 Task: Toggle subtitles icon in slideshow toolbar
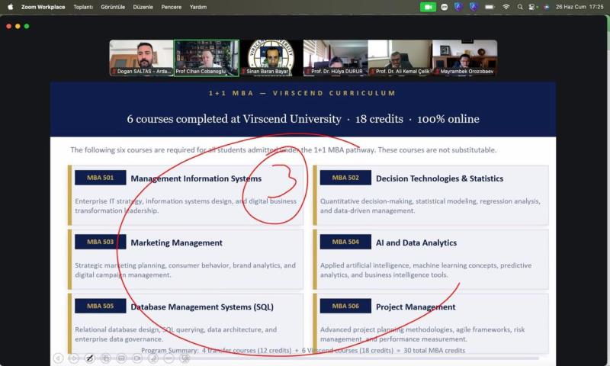[x=121, y=358]
